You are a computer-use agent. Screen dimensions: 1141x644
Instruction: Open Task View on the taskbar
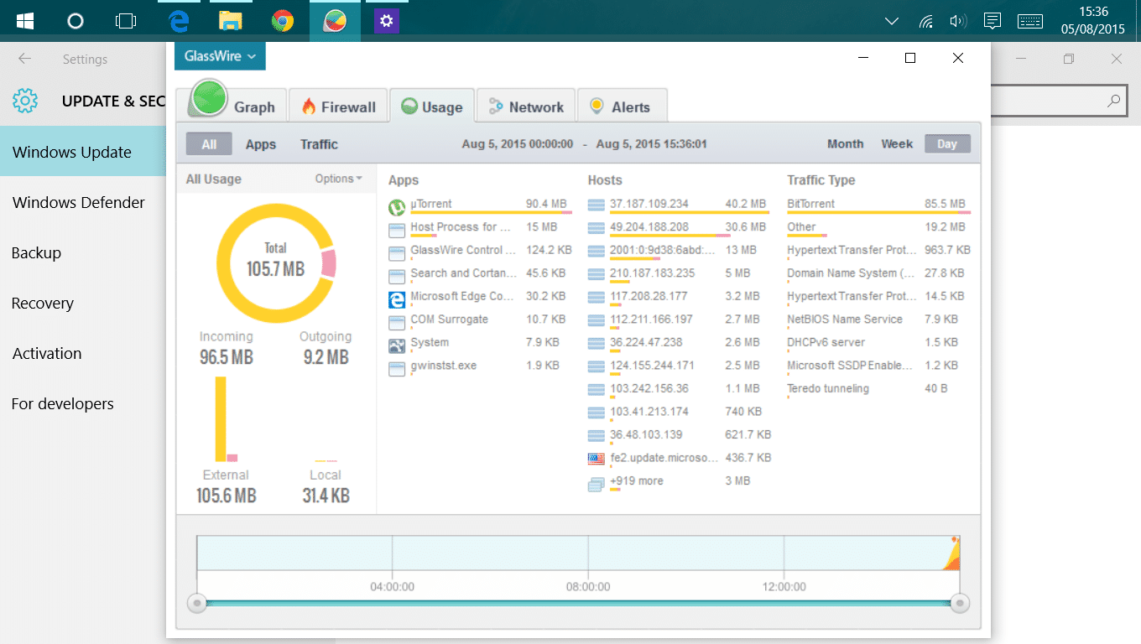tap(126, 21)
